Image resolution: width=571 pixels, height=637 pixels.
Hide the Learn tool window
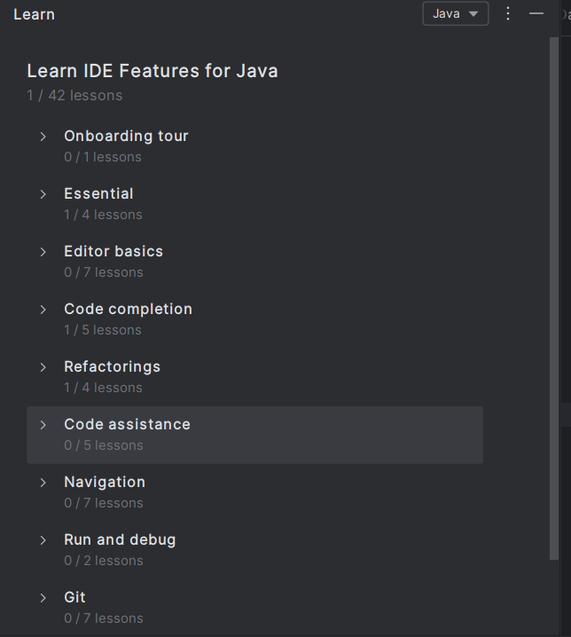(536, 14)
